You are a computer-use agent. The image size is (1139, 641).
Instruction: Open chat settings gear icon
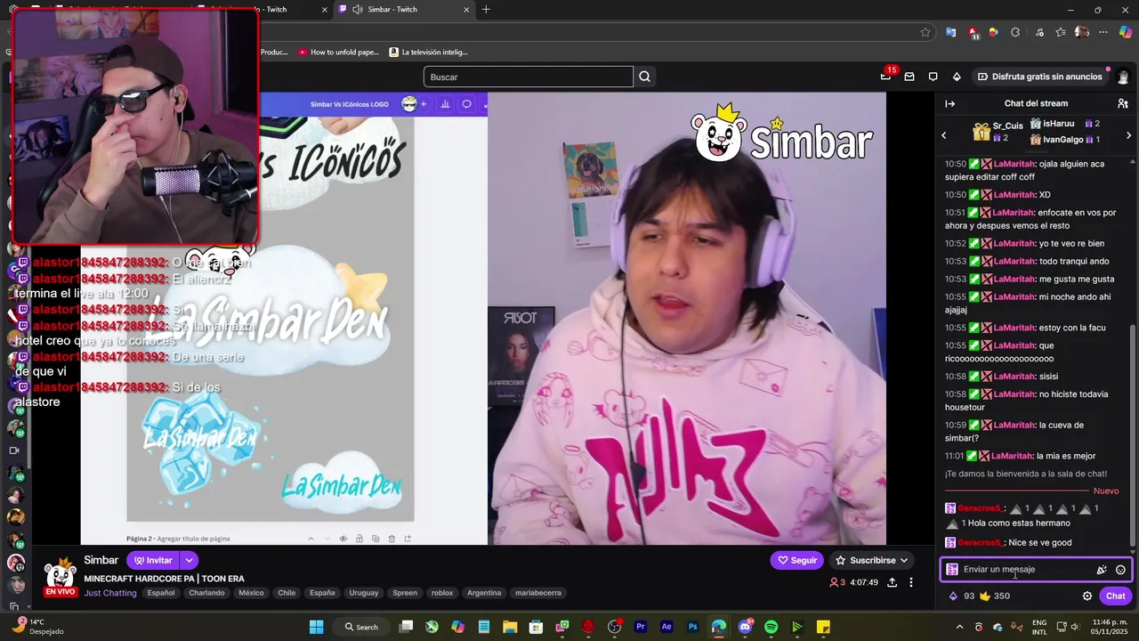point(1086,596)
